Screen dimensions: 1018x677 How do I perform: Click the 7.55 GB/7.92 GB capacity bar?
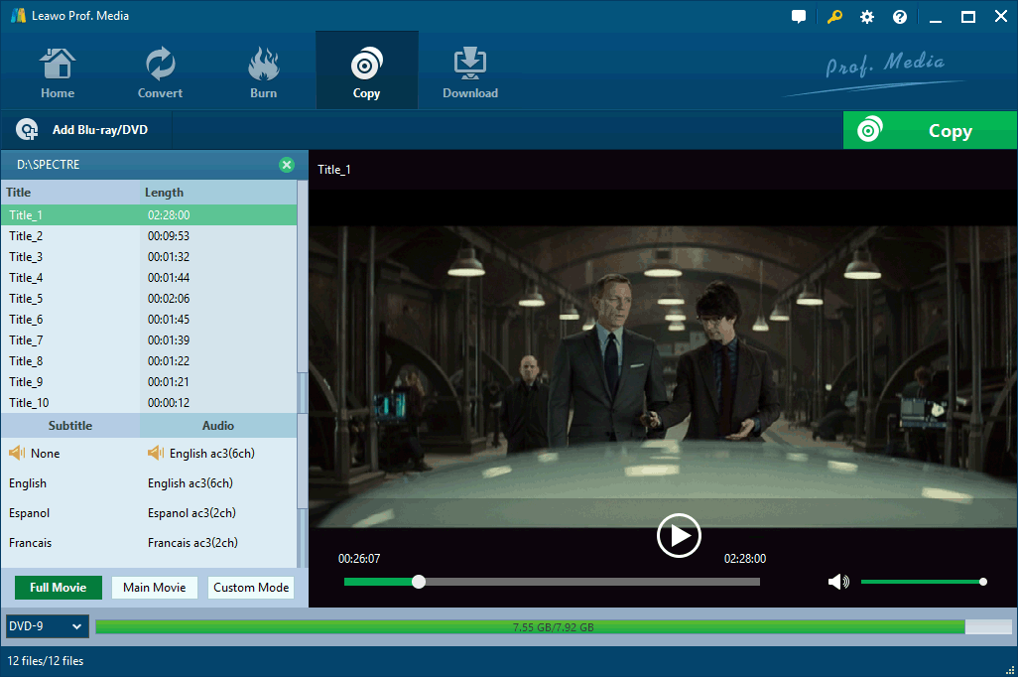pyautogui.click(x=553, y=627)
